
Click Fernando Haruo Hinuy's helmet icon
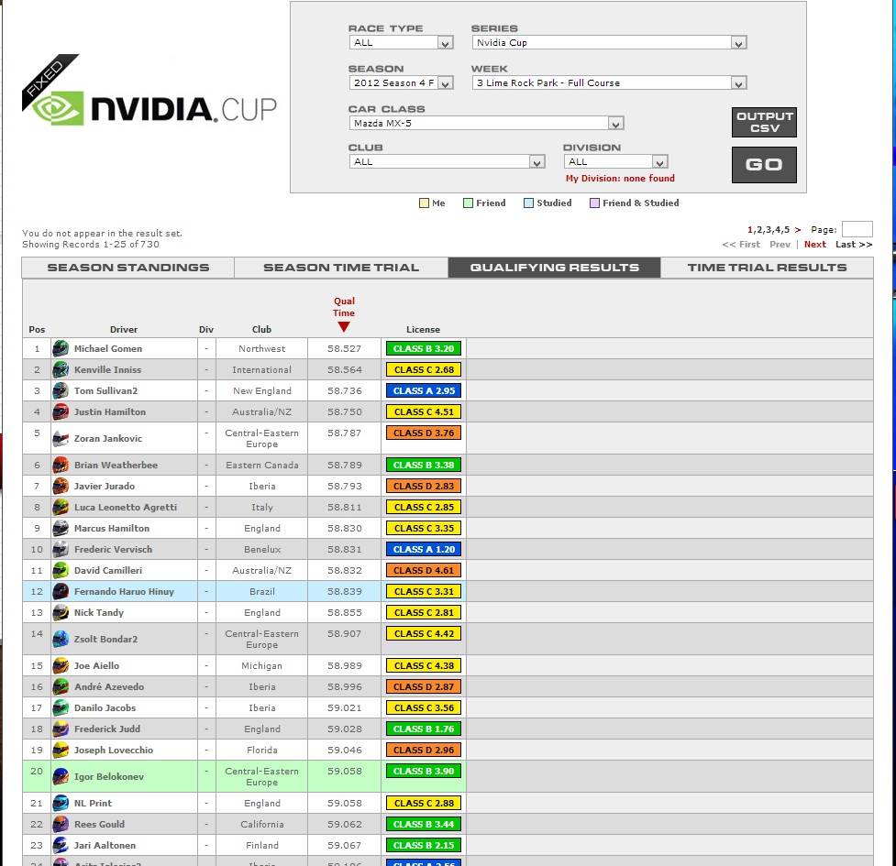coord(61,591)
